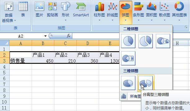
Task: Open the column chart (柱形图) menu
Action: pyautogui.click(x=99, y=12)
